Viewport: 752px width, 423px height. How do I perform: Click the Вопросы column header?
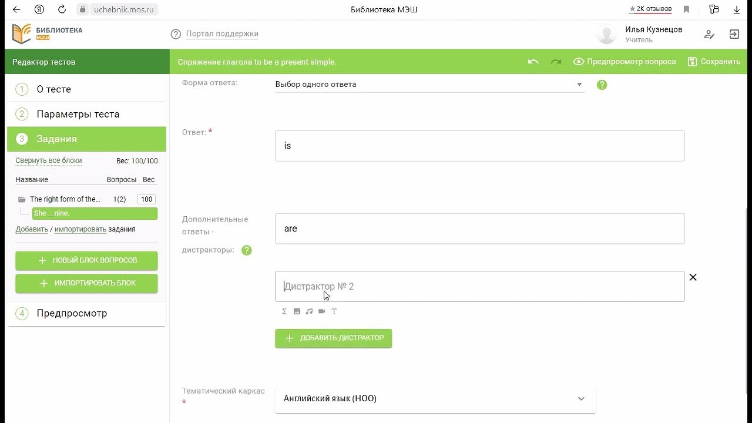(x=122, y=180)
